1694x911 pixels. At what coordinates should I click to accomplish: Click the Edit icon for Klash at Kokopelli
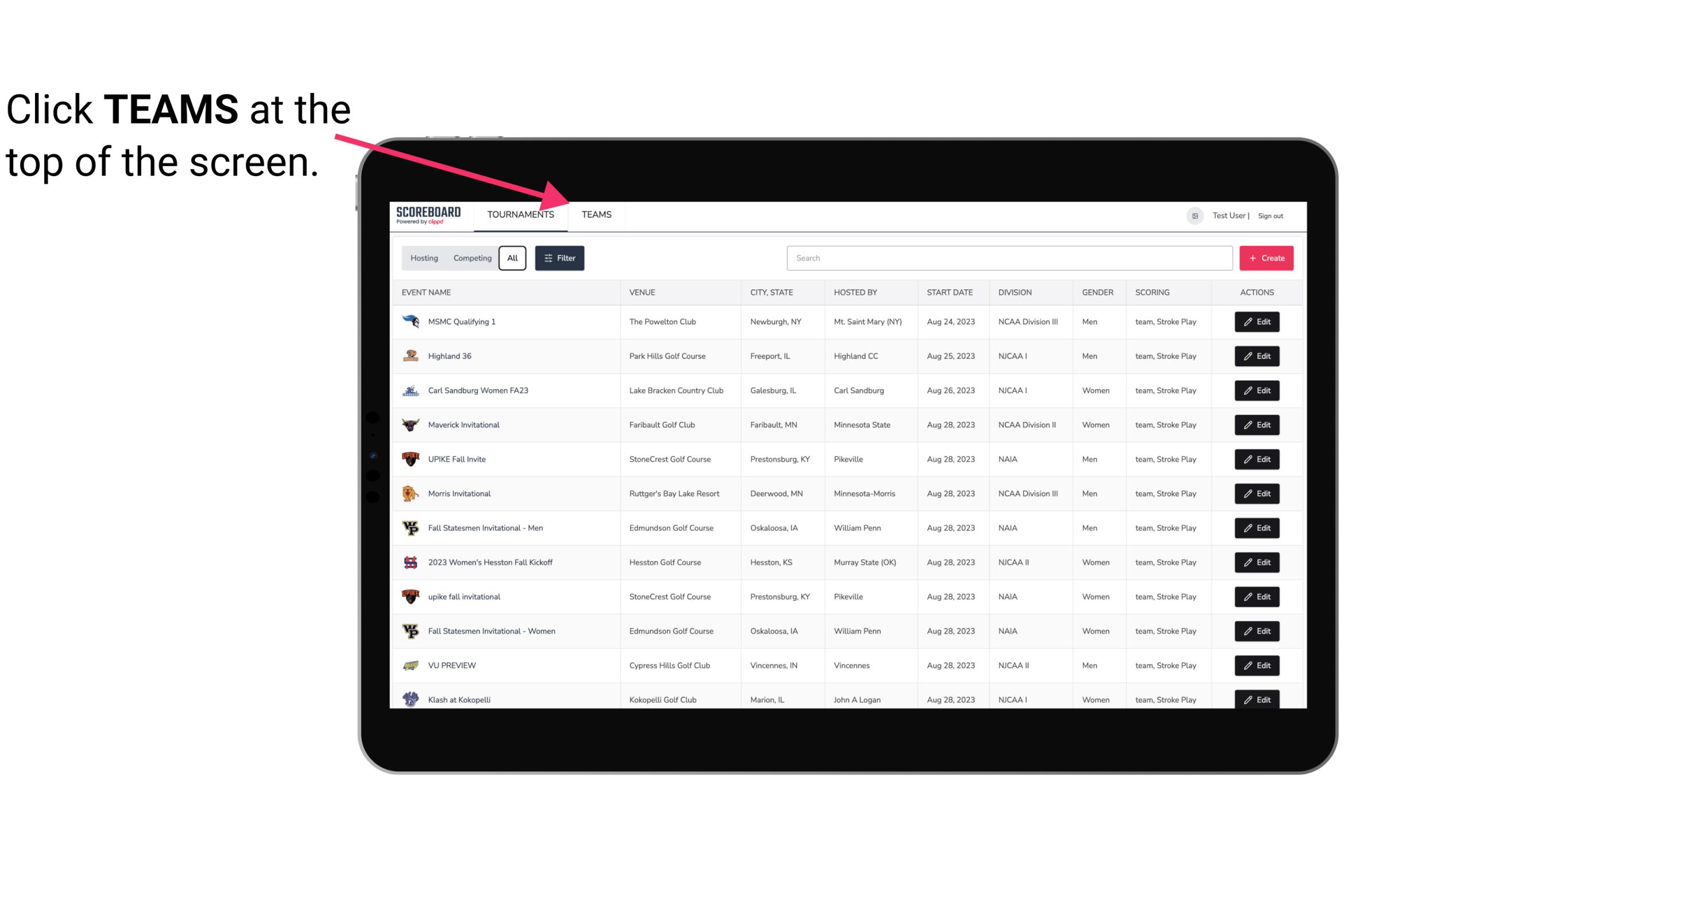pyautogui.click(x=1256, y=699)
